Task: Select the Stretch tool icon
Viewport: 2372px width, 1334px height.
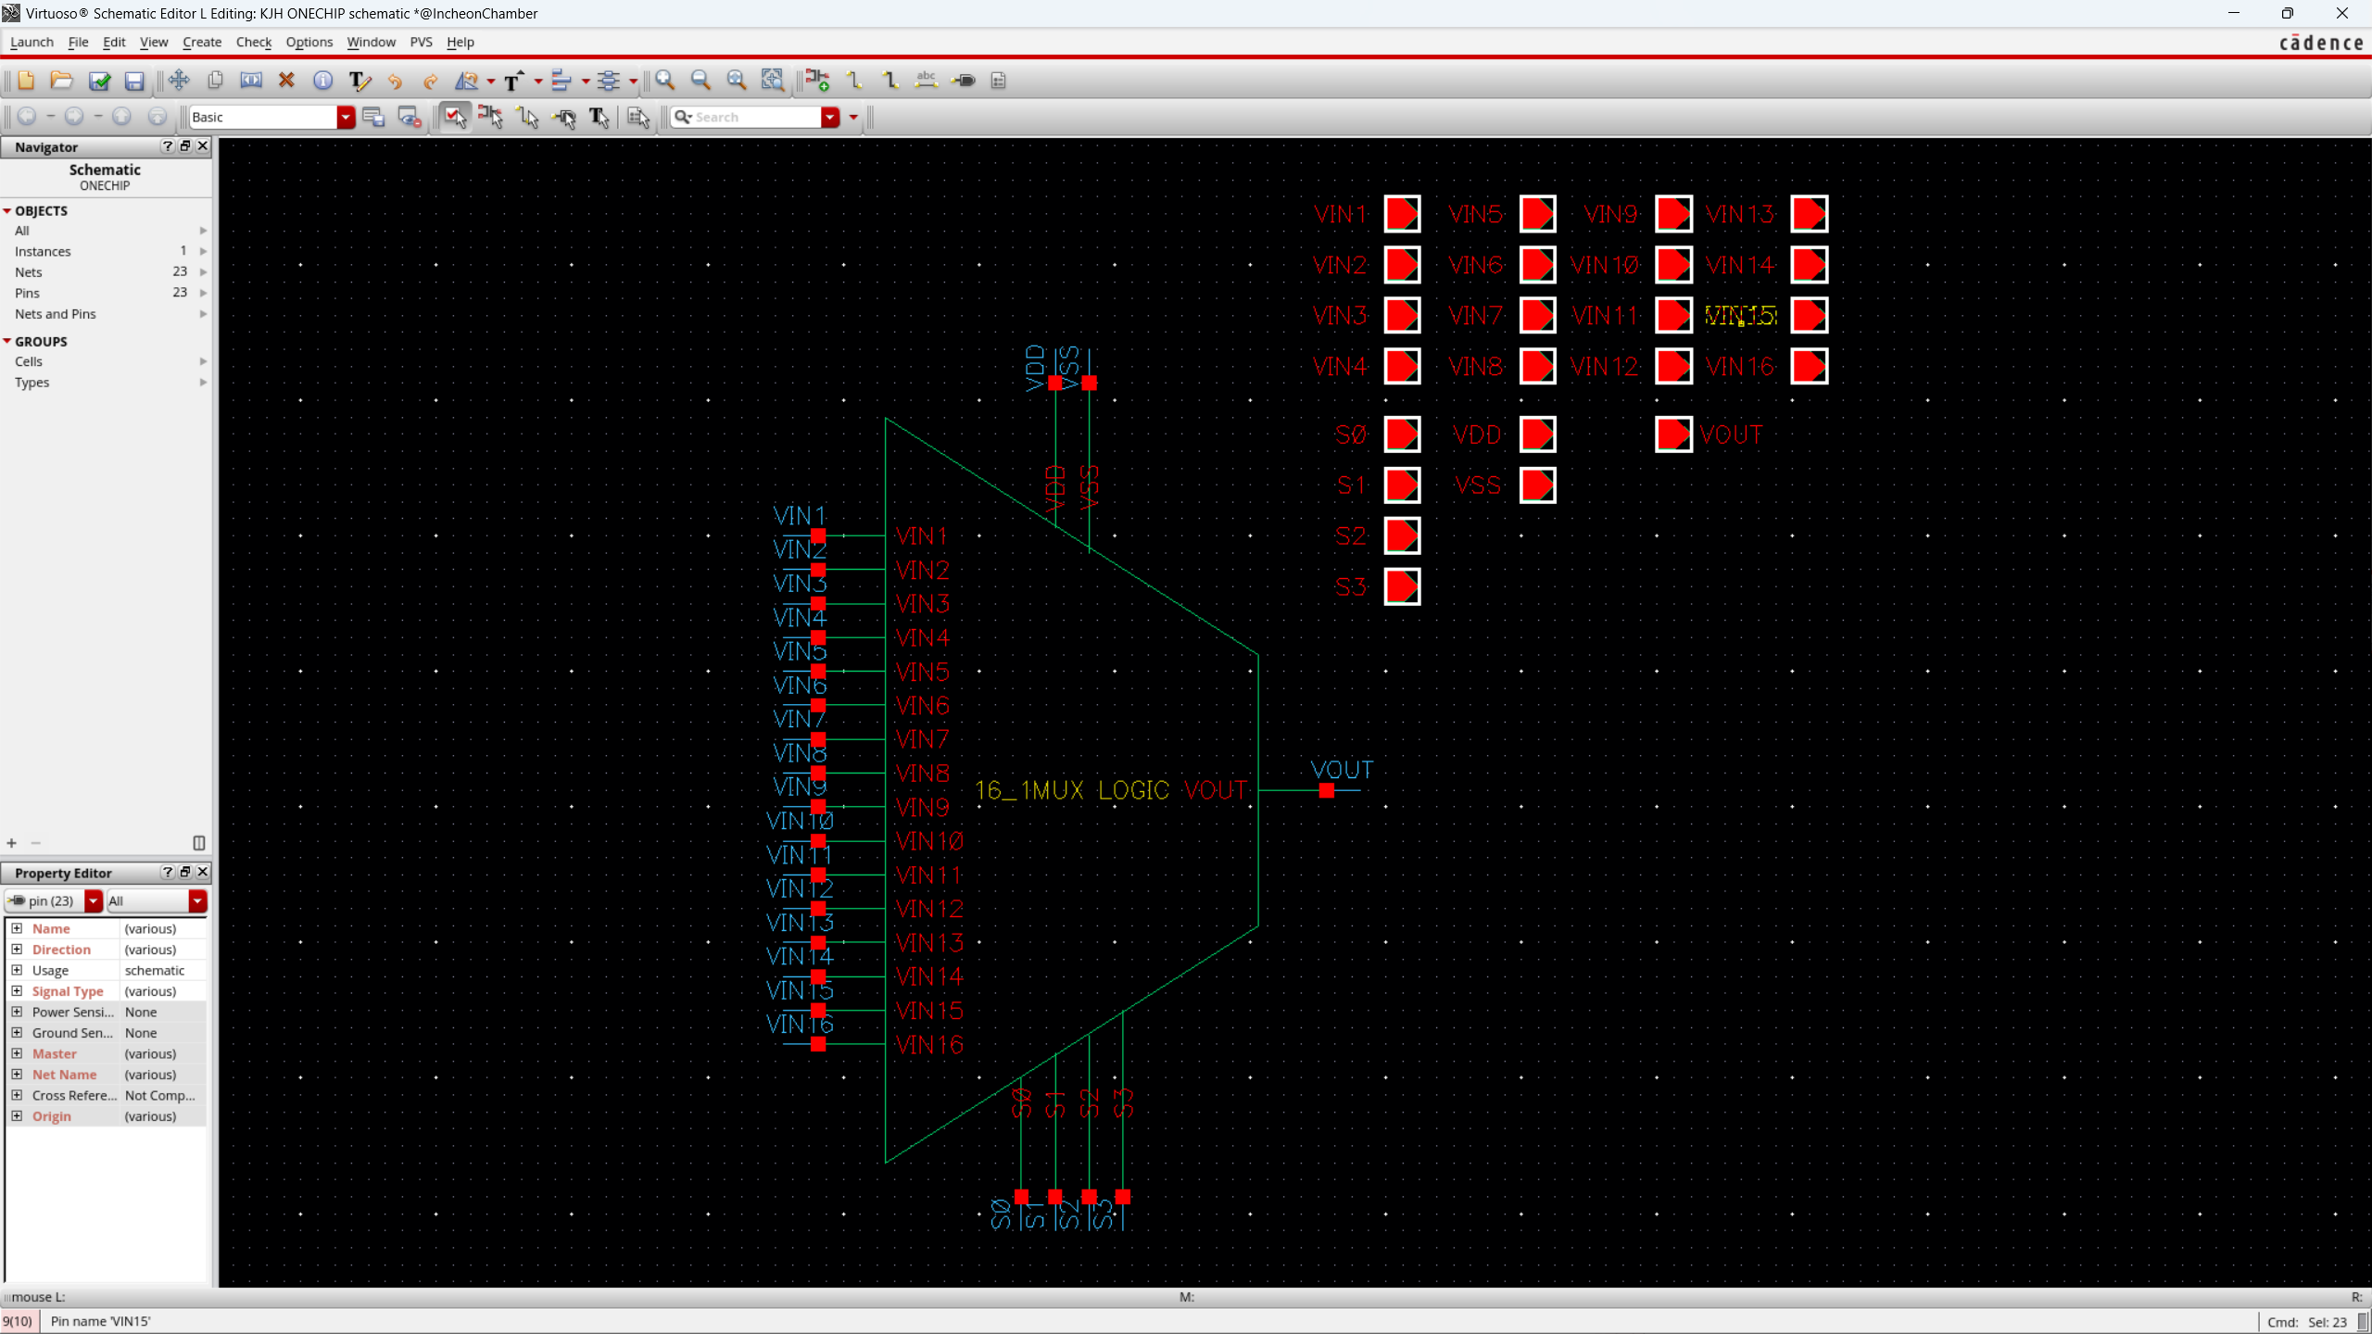Action: [251, 81]
